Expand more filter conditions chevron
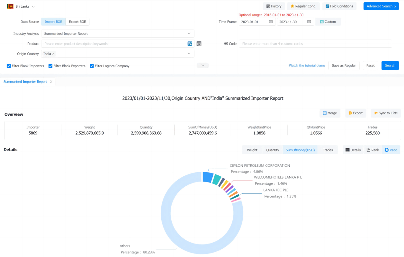Image resolution: width=404 pixels, height=257 pixels. (203, 66)
